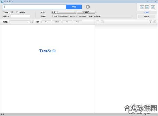
Task: Click the 排除文本 exclude text field
Action: tap(21, 16)
